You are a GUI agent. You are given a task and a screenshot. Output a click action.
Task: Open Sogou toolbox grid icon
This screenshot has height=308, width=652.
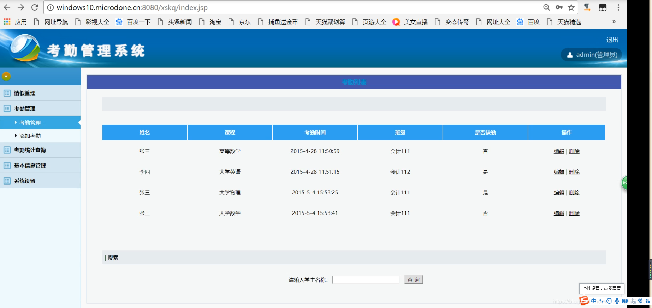[x=648, y=301]
